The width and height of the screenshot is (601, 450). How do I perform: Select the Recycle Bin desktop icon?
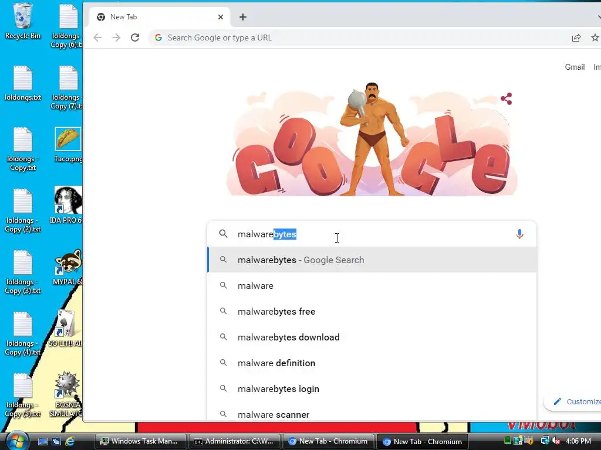pyautogui.click(x=23, y=22)
